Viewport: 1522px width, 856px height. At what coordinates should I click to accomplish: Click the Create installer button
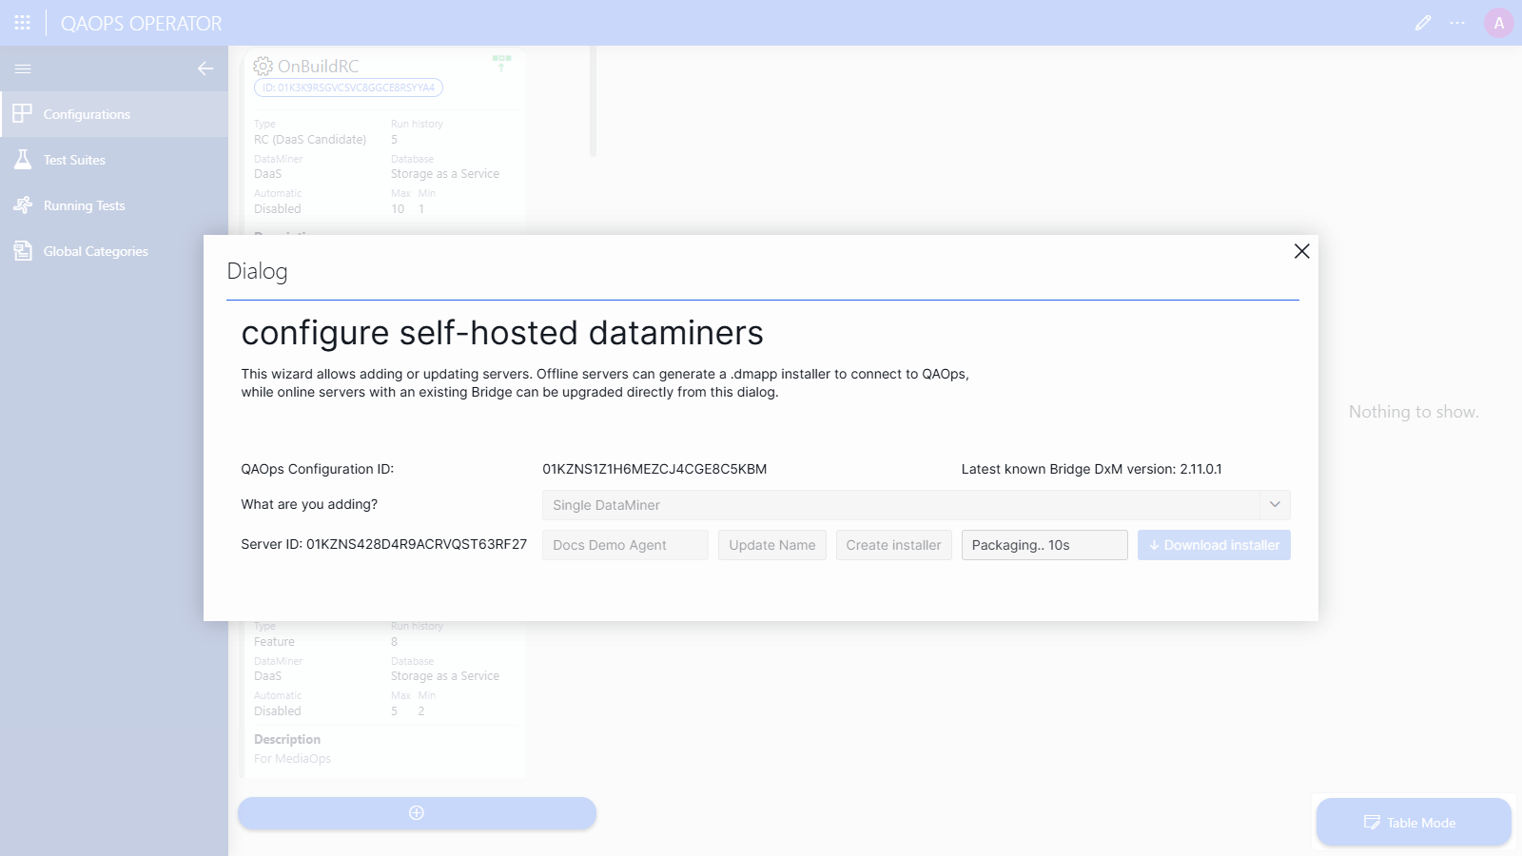[894, 545]
